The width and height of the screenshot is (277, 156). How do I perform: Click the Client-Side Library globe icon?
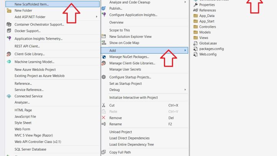(9, 54)
